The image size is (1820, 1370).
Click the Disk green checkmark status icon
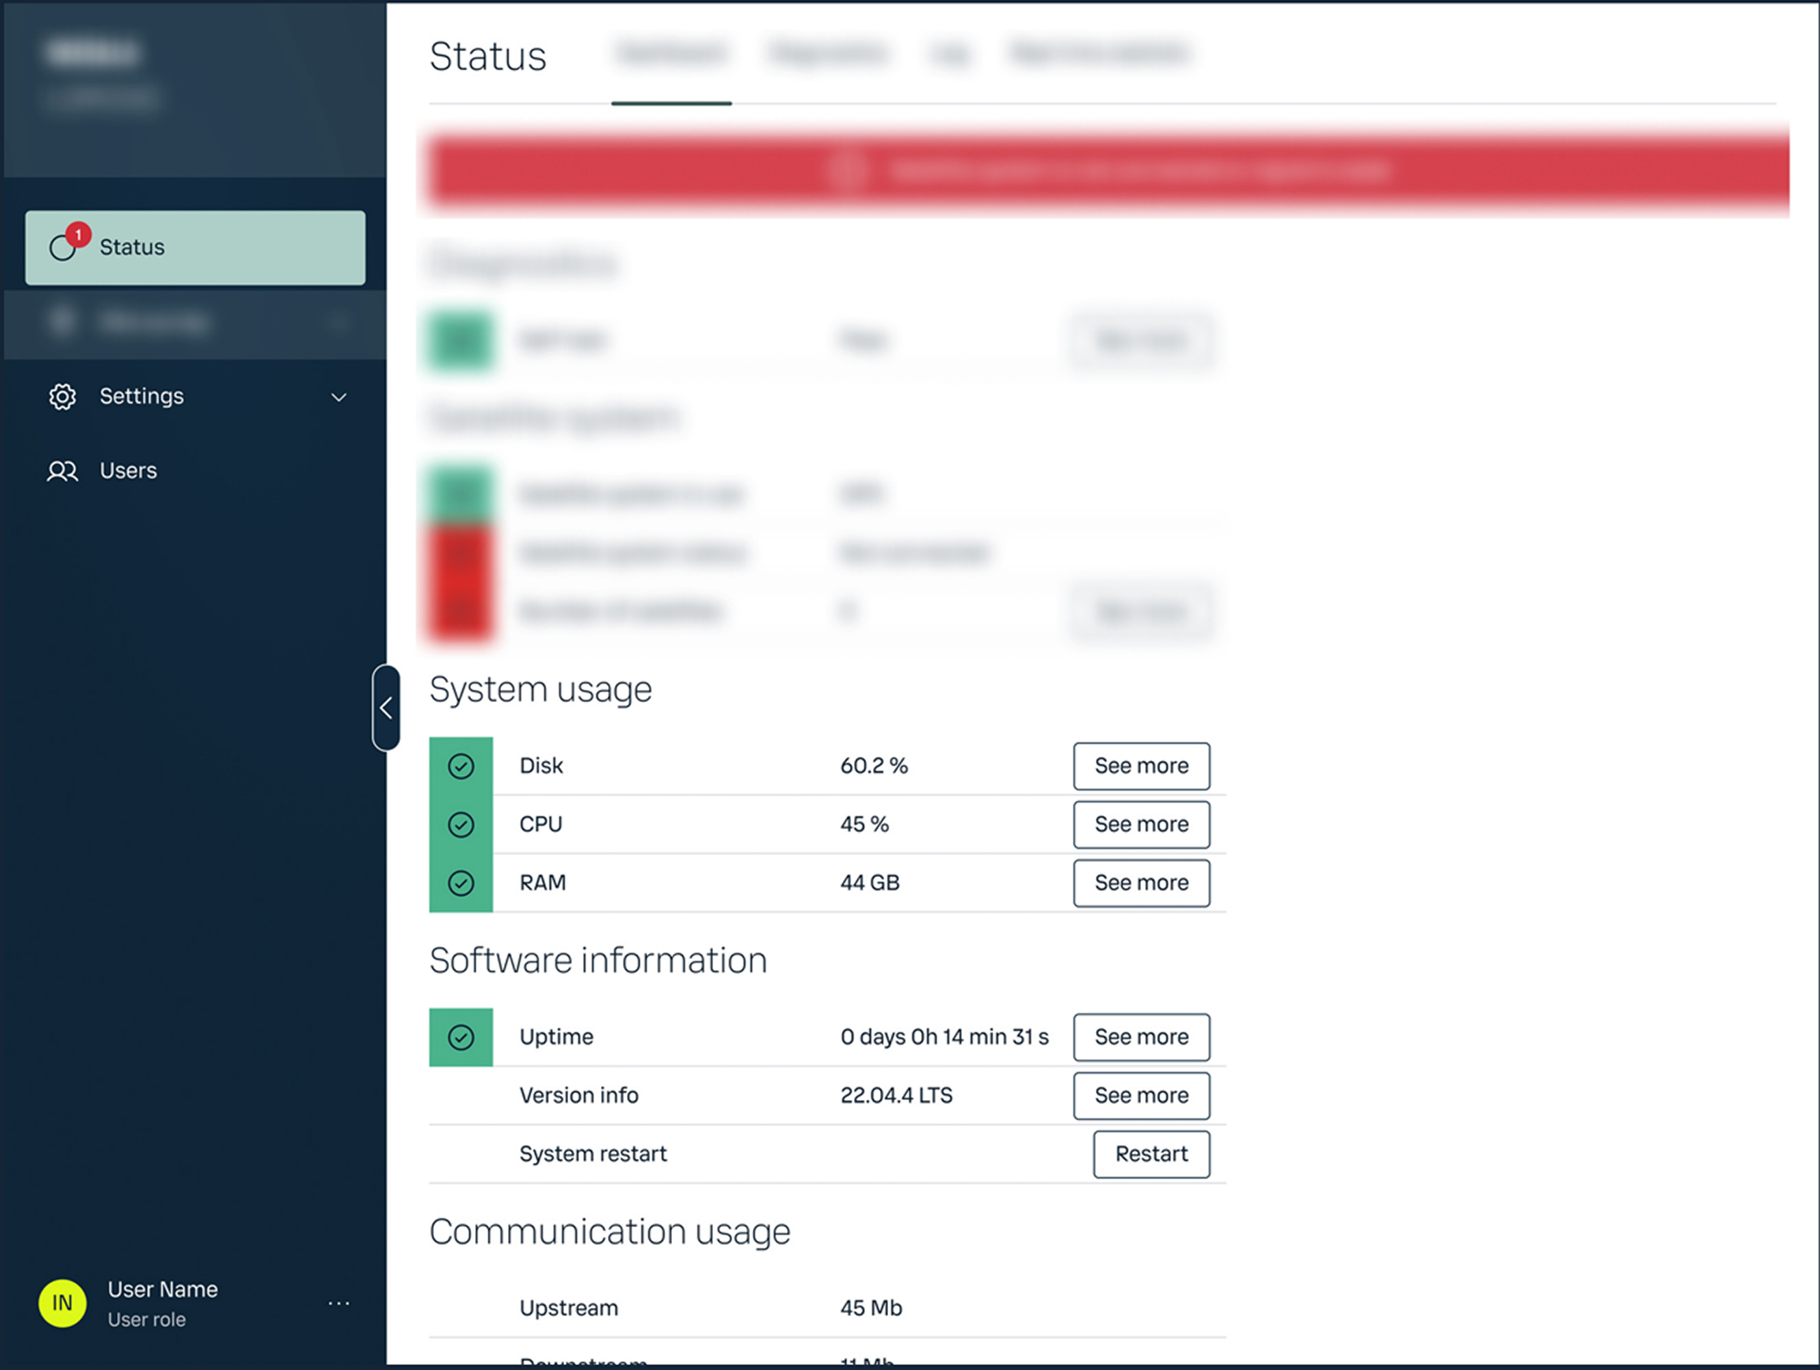pos(461,766)
